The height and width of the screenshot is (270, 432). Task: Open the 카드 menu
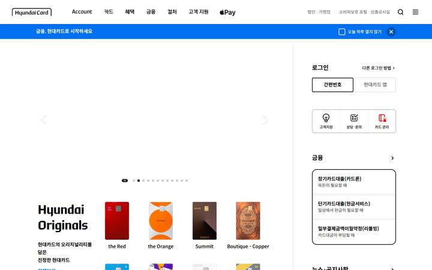(x=109, y=12)
